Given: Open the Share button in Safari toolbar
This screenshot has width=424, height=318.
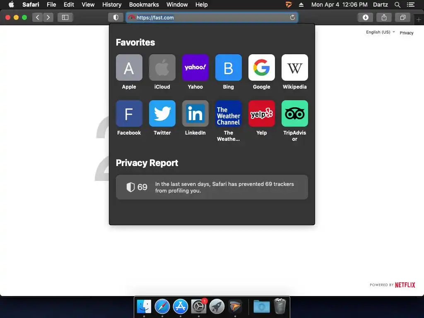Looking at the screenshot, I should pos(384,17).
